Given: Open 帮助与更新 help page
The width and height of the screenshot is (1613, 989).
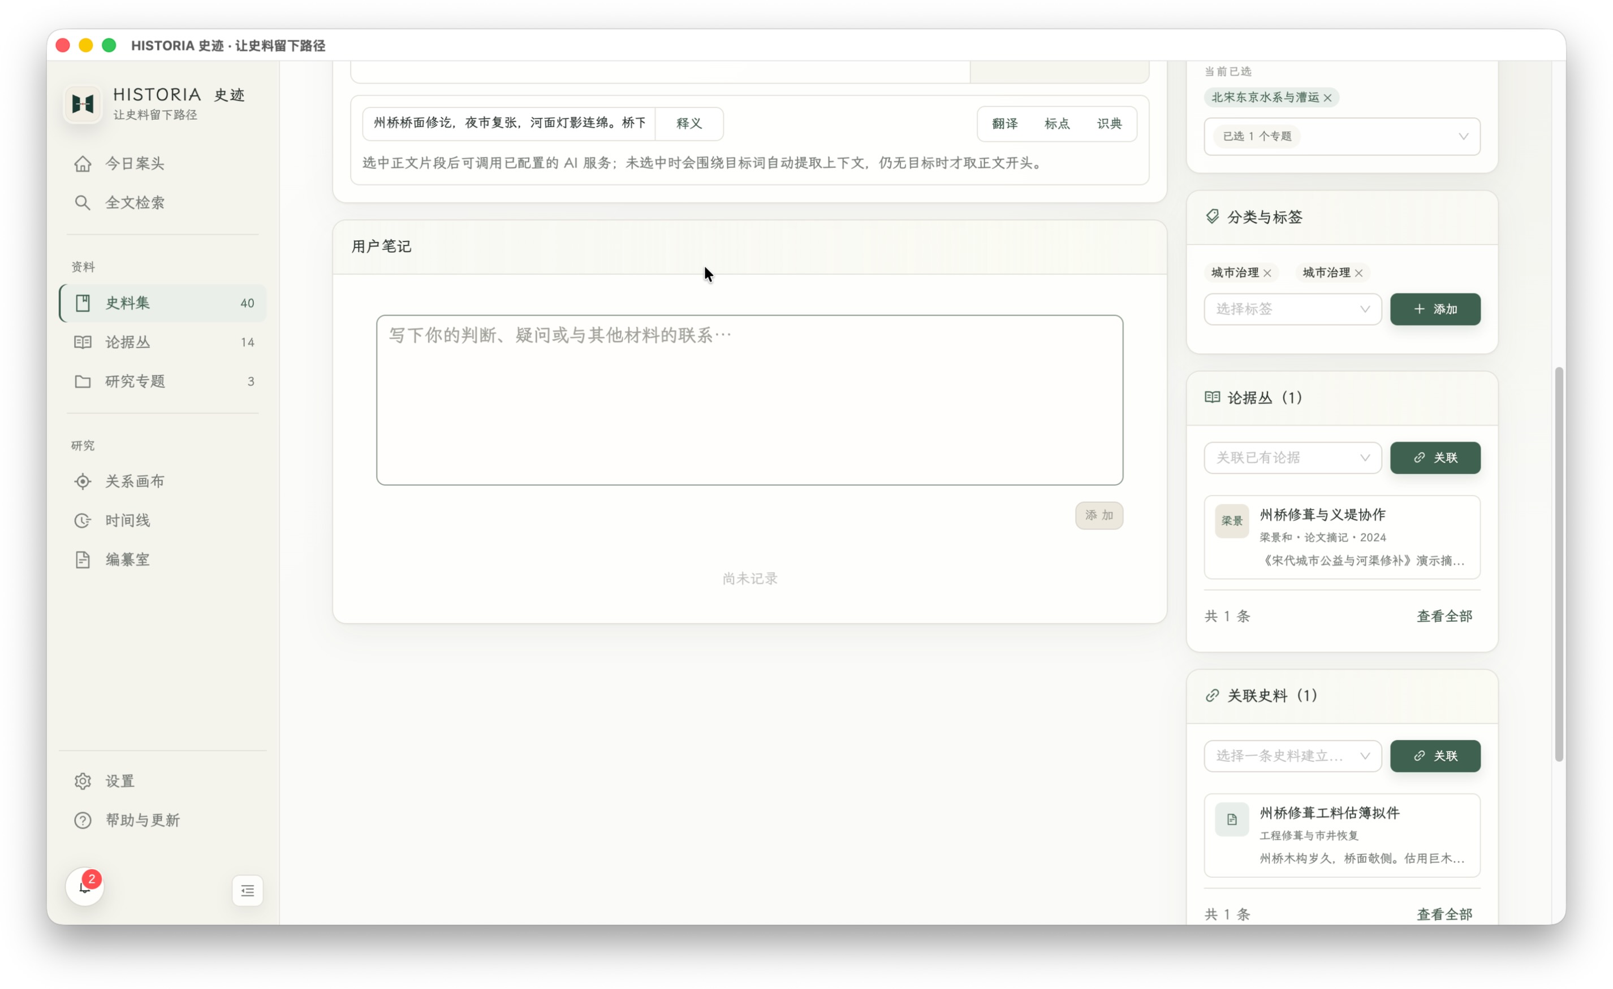Looking at the screenshot, I should 162,820.
